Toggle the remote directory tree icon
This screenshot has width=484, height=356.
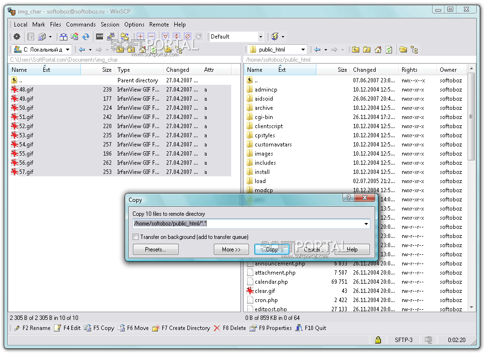coord(414,50)
